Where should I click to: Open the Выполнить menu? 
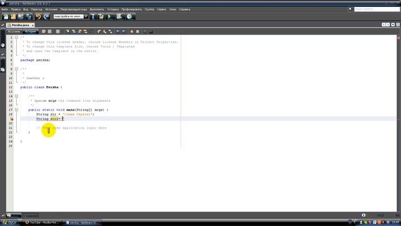coord(97,9)
